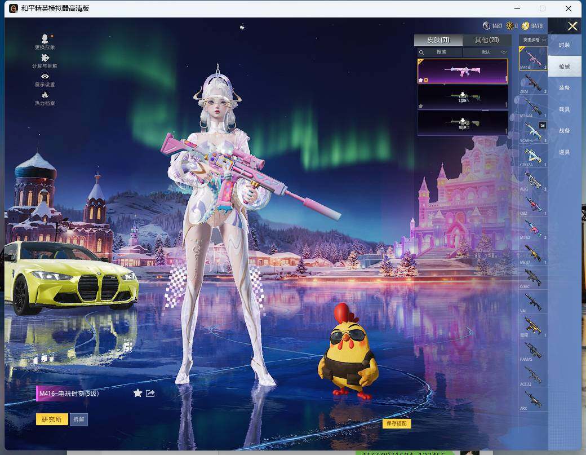Image resolution: width=586 pixels, height=455 pixels.
Task: Toggle the star on the pink skin card
Action: [x=421, y=80]
